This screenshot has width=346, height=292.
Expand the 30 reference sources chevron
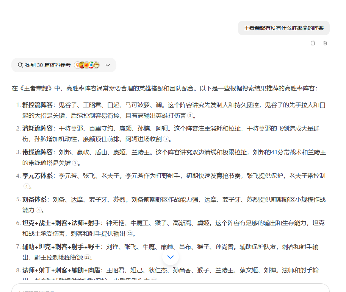pos(108,65)
